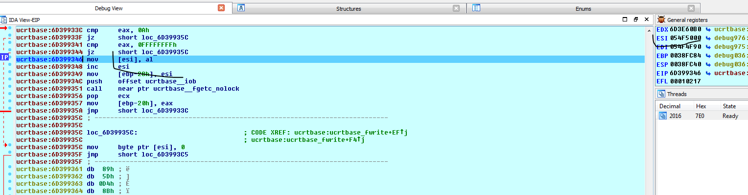748x195 pixels.
Task: Close the Structures tab
Action: click(x=456, y=8)
